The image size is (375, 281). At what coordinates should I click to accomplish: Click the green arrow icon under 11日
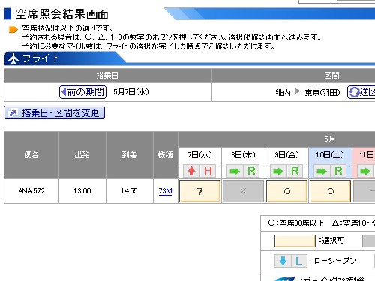(x=365, y=171)
